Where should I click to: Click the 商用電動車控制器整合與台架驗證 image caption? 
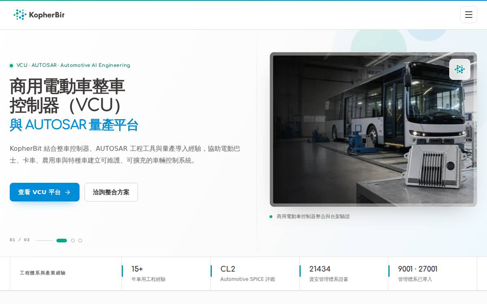[x=313, y=216]
